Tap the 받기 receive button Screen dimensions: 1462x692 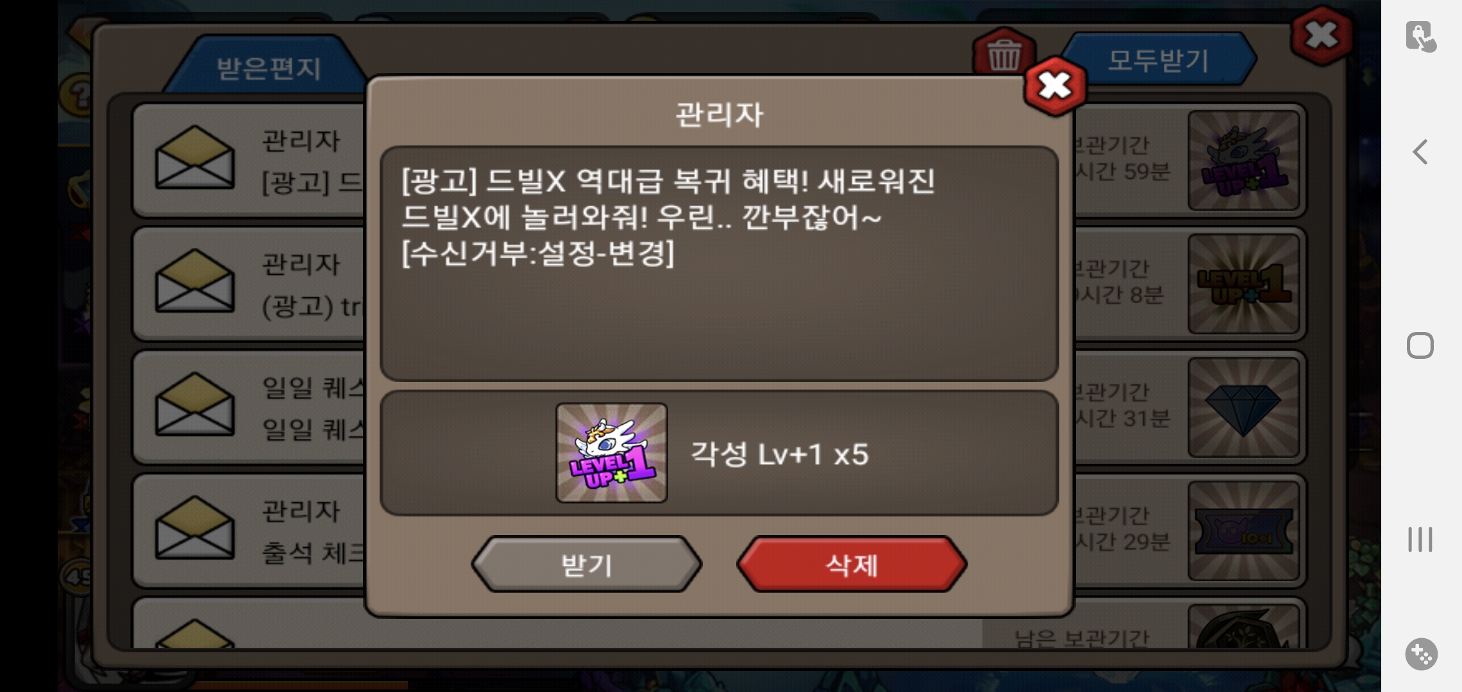point(587,564)
